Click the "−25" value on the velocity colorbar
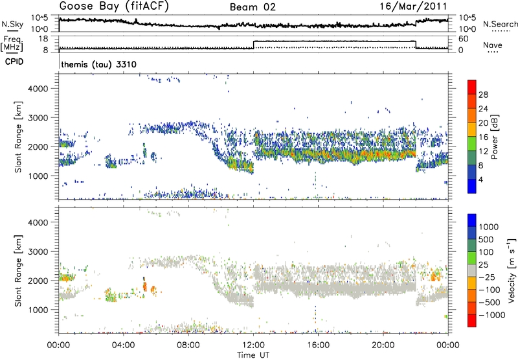This screenshot has width=518, height=359. click(486, 277)
